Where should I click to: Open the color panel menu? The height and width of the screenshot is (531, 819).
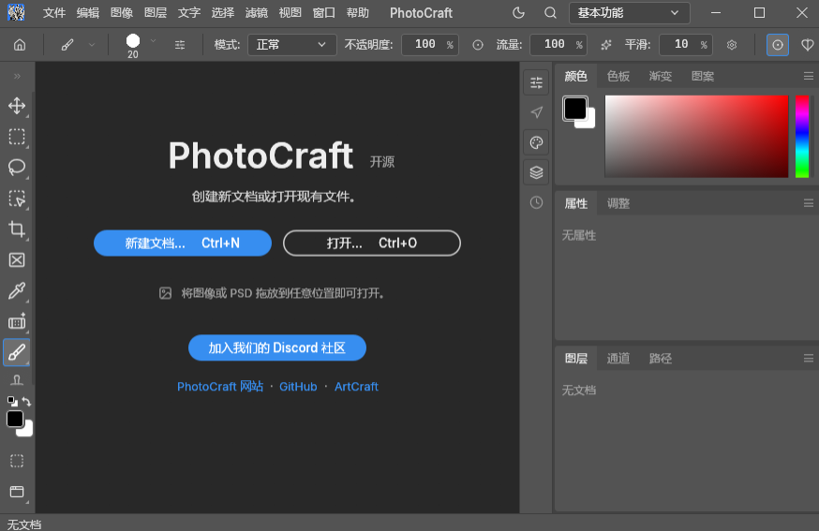809,76
